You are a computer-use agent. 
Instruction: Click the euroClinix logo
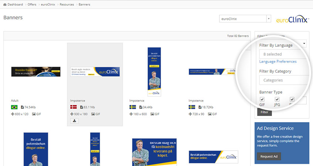pyautogui.click(x=292, y=19)
